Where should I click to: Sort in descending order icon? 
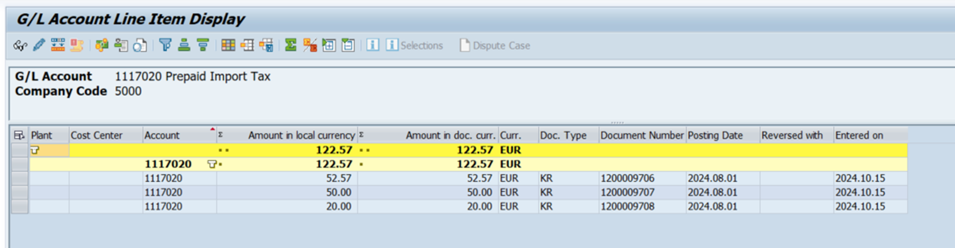[x=203, y=45]
